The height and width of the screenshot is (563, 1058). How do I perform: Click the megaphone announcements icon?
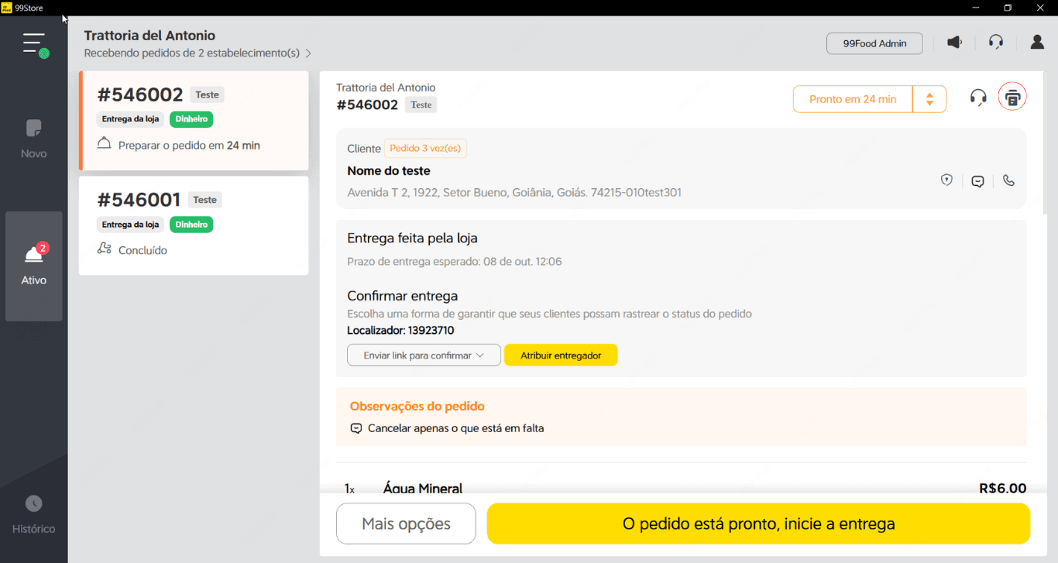(955, 43)
